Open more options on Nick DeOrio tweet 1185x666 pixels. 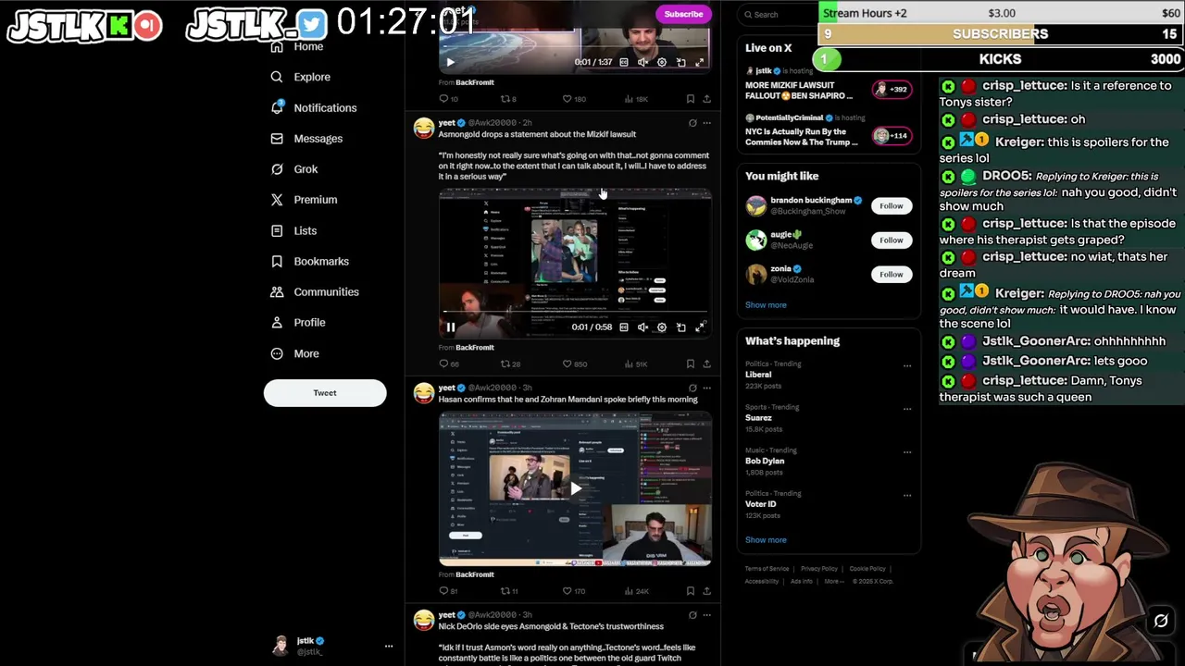[706, 615]
